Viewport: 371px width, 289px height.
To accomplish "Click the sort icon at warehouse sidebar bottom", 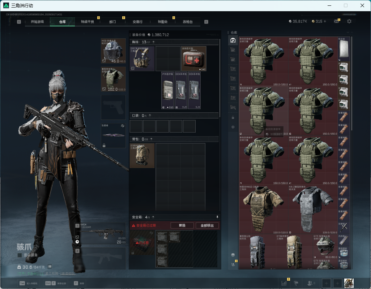I will coord(233,264).
